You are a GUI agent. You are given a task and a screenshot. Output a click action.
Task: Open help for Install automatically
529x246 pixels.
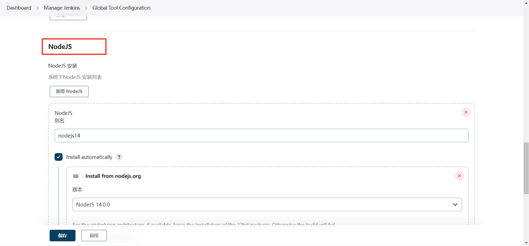[119, 157]
